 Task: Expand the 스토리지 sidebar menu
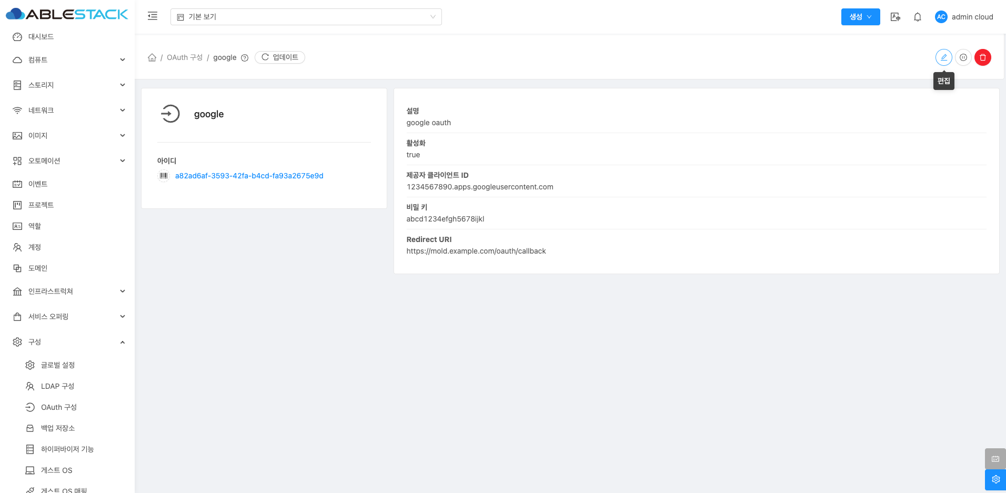(x=68, y=85)
